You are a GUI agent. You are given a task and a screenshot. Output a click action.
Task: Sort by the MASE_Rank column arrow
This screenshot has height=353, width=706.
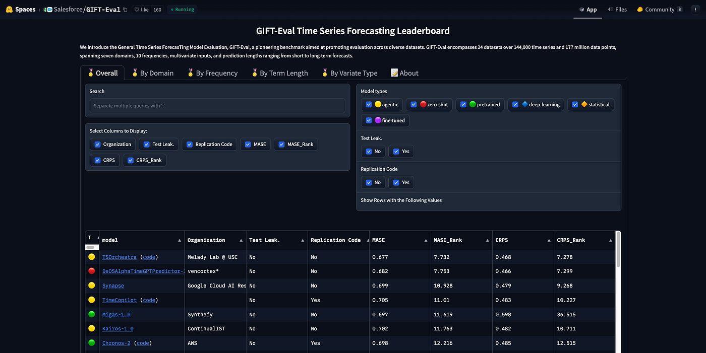point(488,240)
